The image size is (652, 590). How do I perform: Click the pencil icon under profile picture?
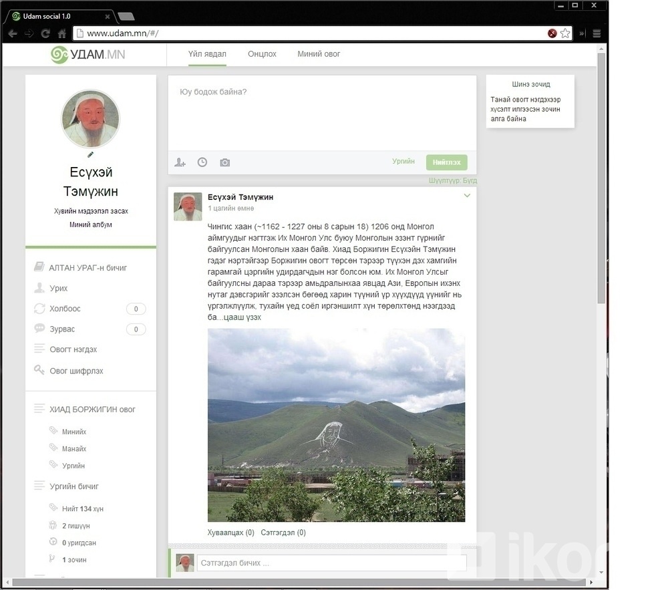point(91,154)
